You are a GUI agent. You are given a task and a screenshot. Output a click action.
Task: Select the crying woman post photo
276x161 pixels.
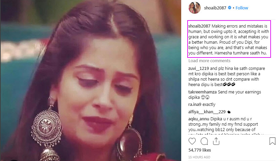tap(91, 80)
